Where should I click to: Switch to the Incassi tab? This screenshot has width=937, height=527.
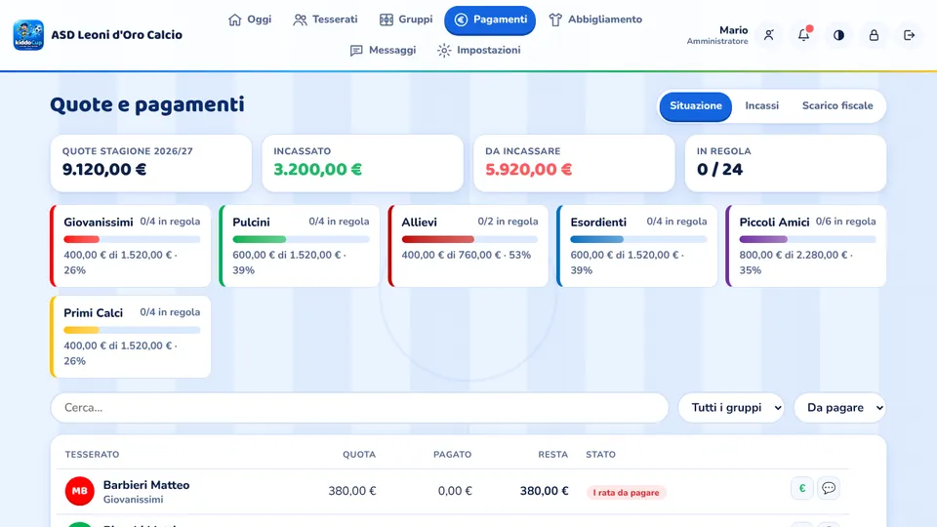[x=761, y=105]
